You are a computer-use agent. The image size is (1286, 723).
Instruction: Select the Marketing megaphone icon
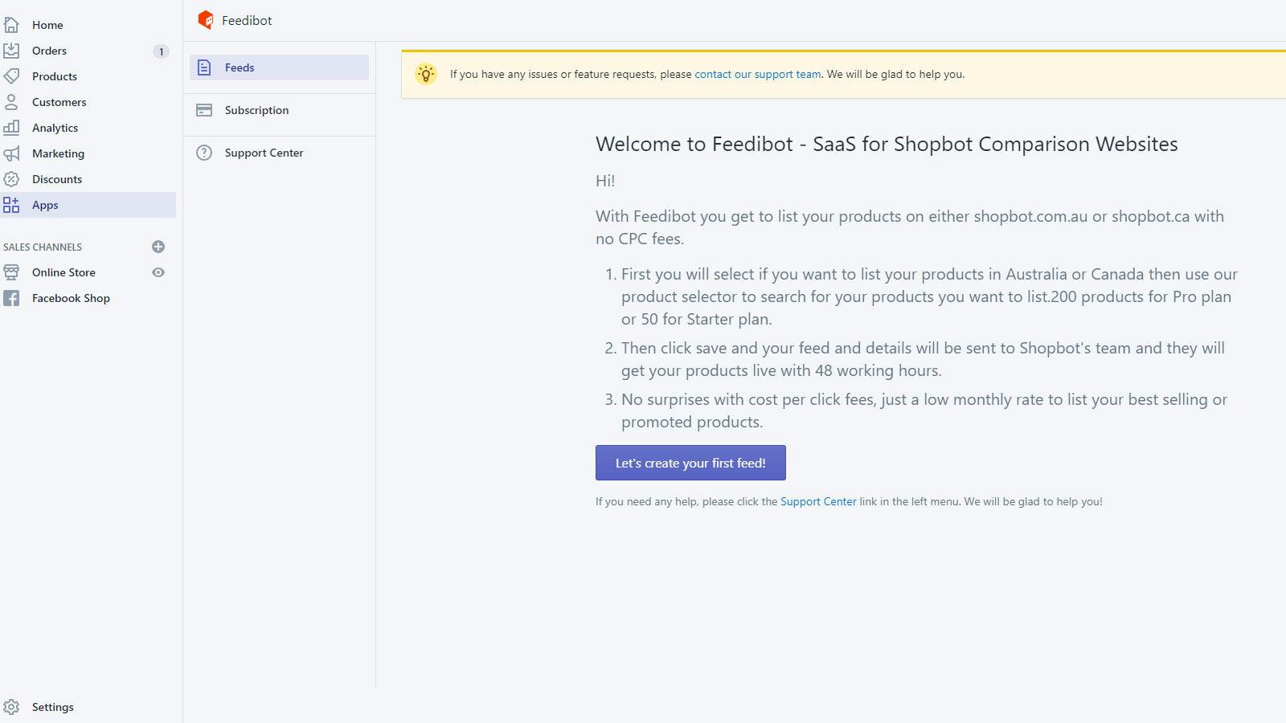(x=12, y=153)
